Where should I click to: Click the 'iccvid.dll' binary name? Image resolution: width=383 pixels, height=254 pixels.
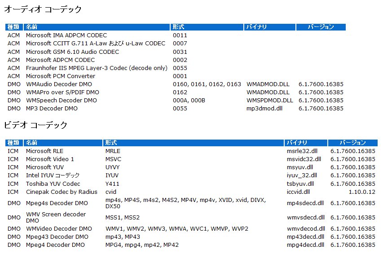[x=298, y=192]
